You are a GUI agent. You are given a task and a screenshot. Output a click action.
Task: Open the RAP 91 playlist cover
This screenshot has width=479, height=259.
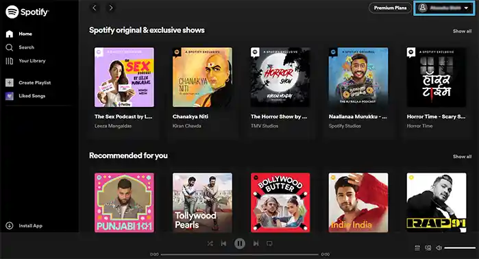[x=437, y=203]
